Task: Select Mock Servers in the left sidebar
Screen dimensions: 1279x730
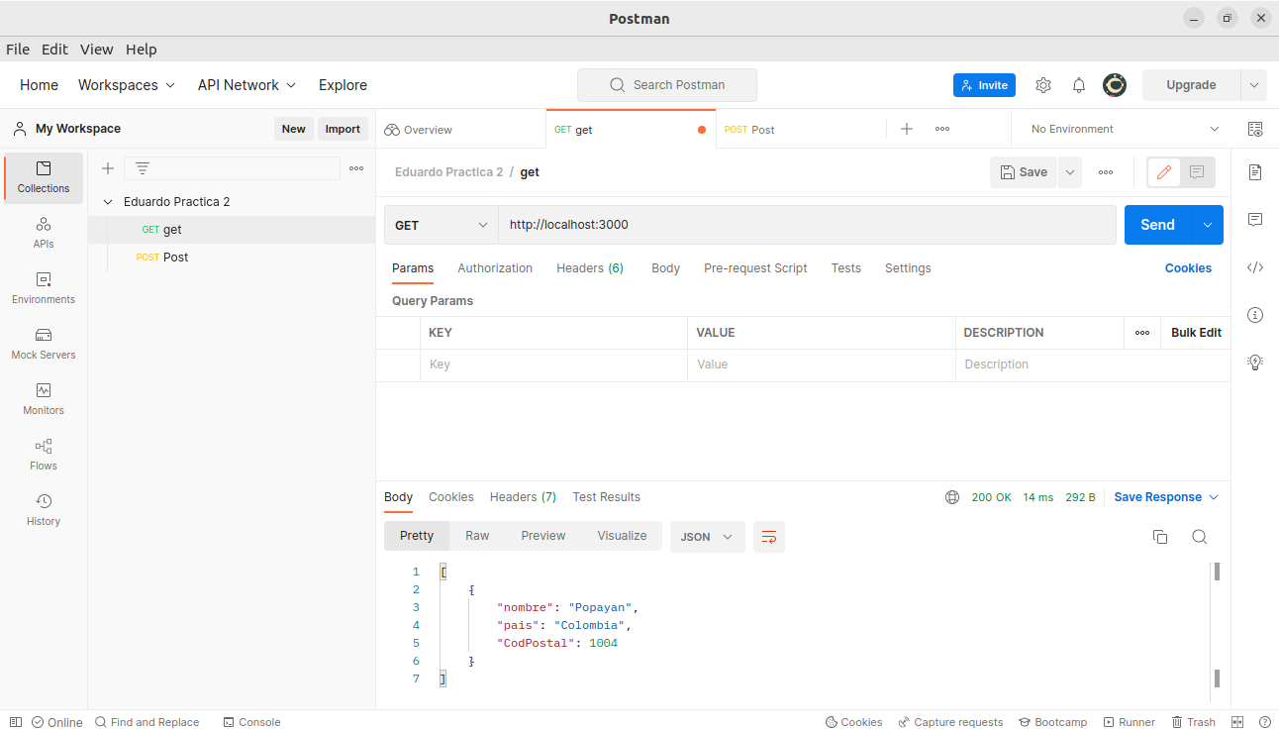Action: pyautogui.click(x=43, y=344)
